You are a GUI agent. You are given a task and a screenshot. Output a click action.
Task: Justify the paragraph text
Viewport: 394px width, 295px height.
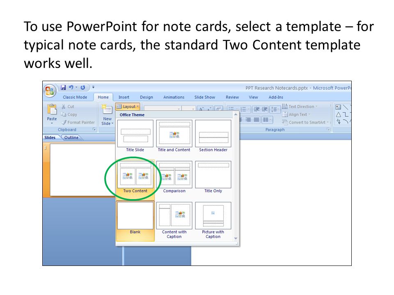[256, 120]
